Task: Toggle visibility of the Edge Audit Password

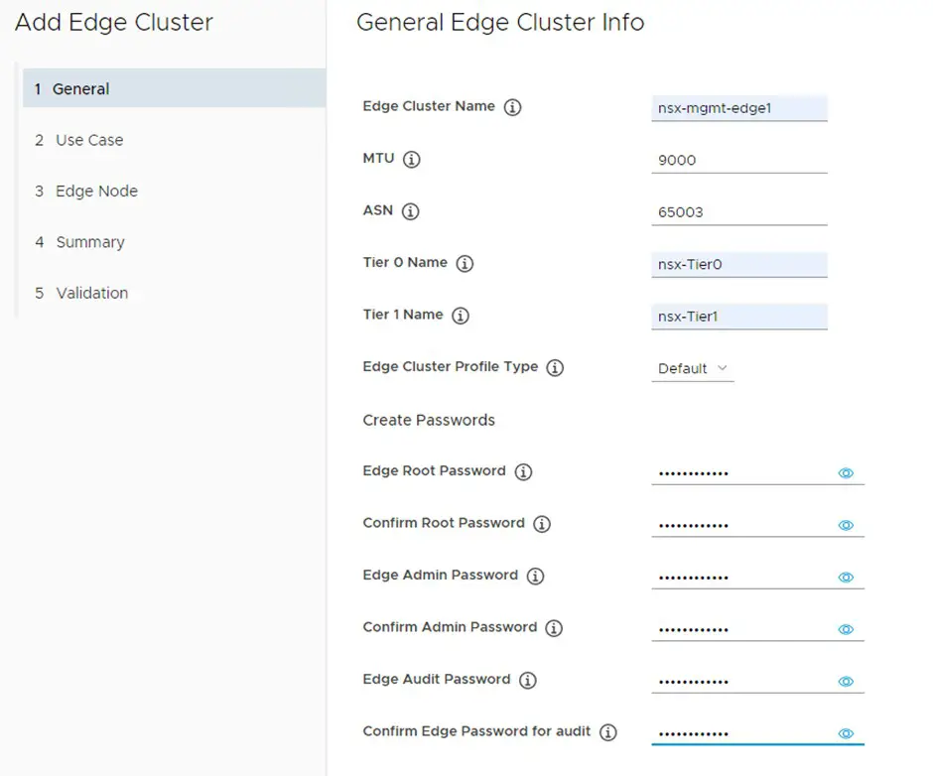Action: [x=846, y=682]
